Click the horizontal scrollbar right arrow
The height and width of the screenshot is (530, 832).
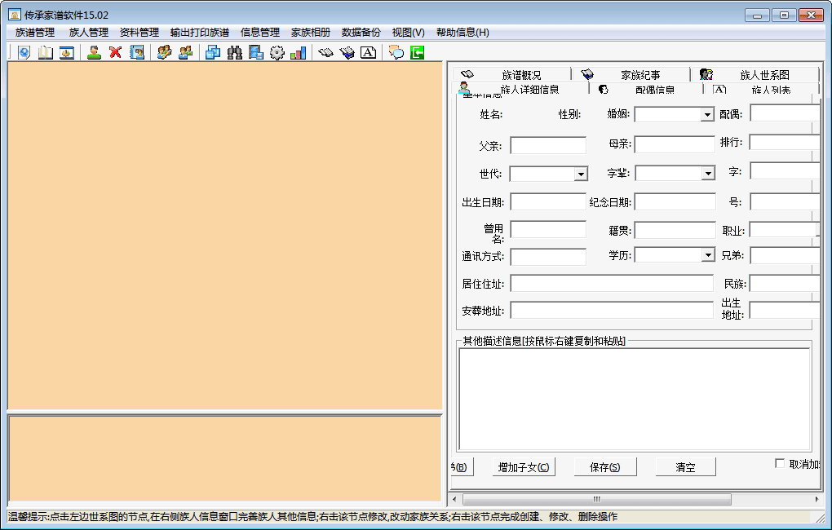tap(817, 499)
